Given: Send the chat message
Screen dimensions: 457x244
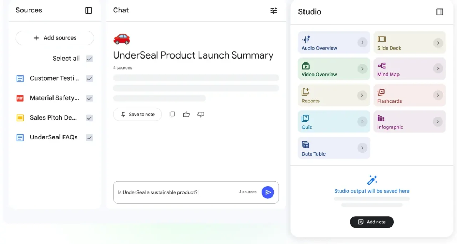Looking at the screenshot, I should pyautogui.click(x=268, y=192).
